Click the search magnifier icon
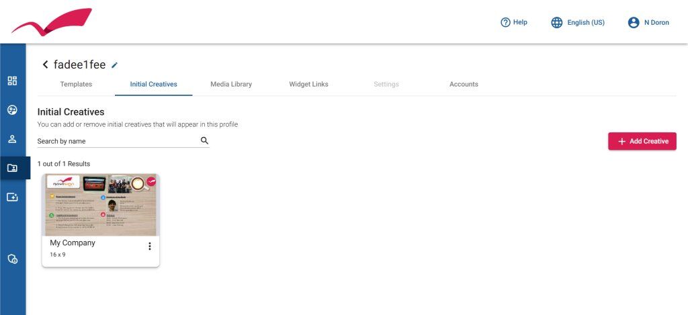Viewport: 688px width, 315px height. click(204, 140)
